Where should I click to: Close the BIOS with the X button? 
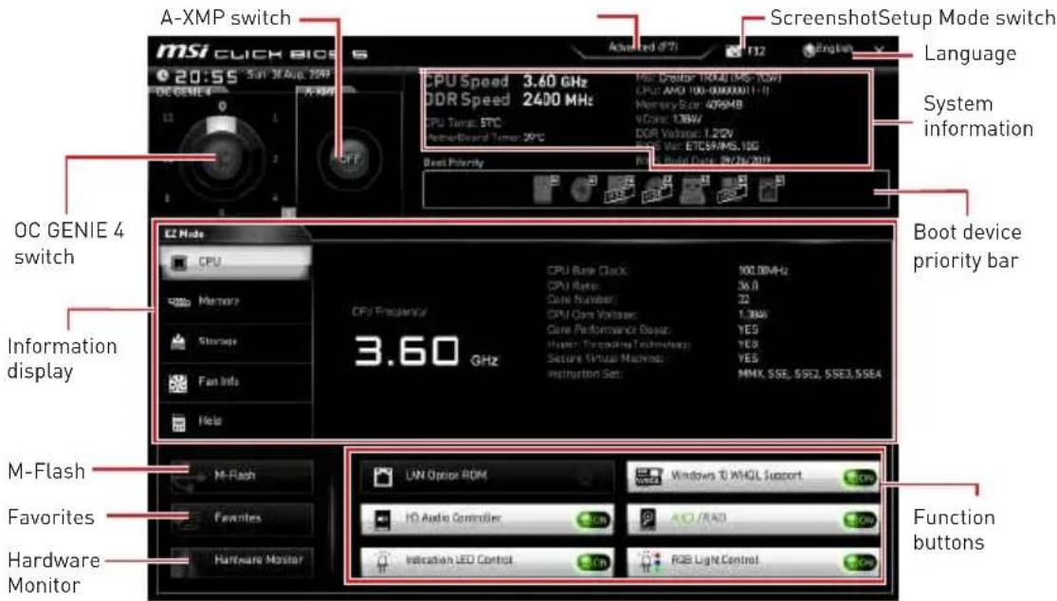tap(879, 50)
